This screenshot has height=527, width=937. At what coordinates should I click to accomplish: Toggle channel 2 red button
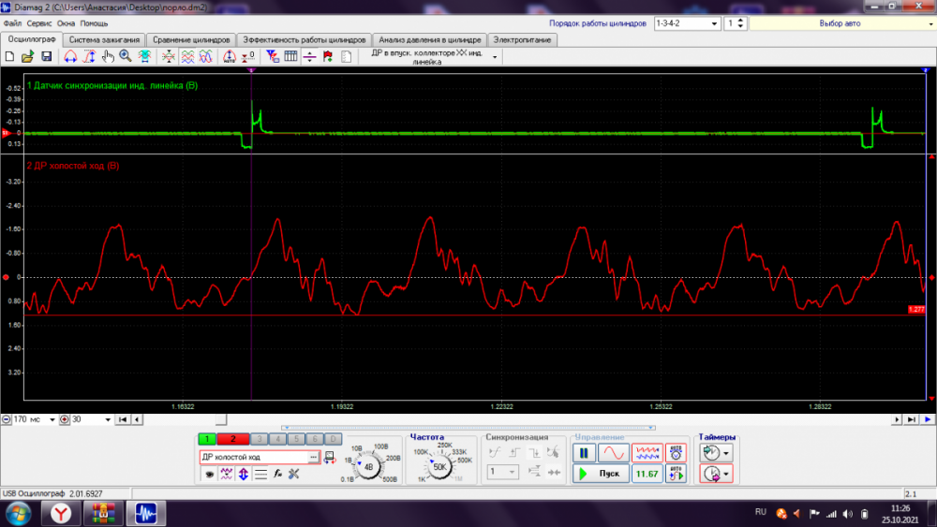[231, 439]
